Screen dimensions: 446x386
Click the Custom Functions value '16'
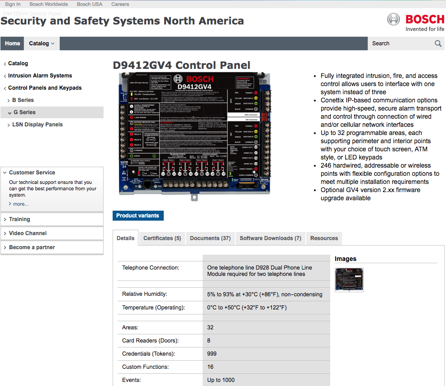click(x=210, y=367)
